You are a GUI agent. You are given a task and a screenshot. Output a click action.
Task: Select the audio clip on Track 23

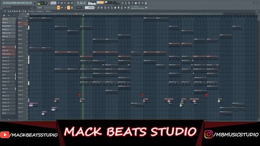[x=44, y=113]
